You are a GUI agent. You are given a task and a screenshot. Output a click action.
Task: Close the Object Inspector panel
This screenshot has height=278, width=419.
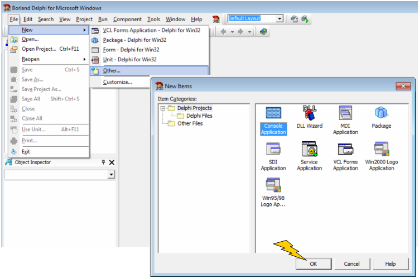pyautogui.click(x=112, y=162)
